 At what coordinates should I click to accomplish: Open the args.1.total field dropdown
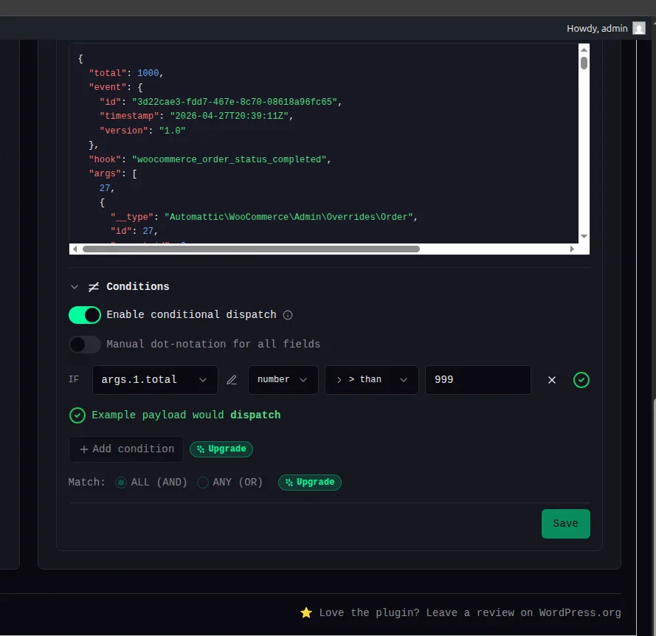click(x=155, y=380)
